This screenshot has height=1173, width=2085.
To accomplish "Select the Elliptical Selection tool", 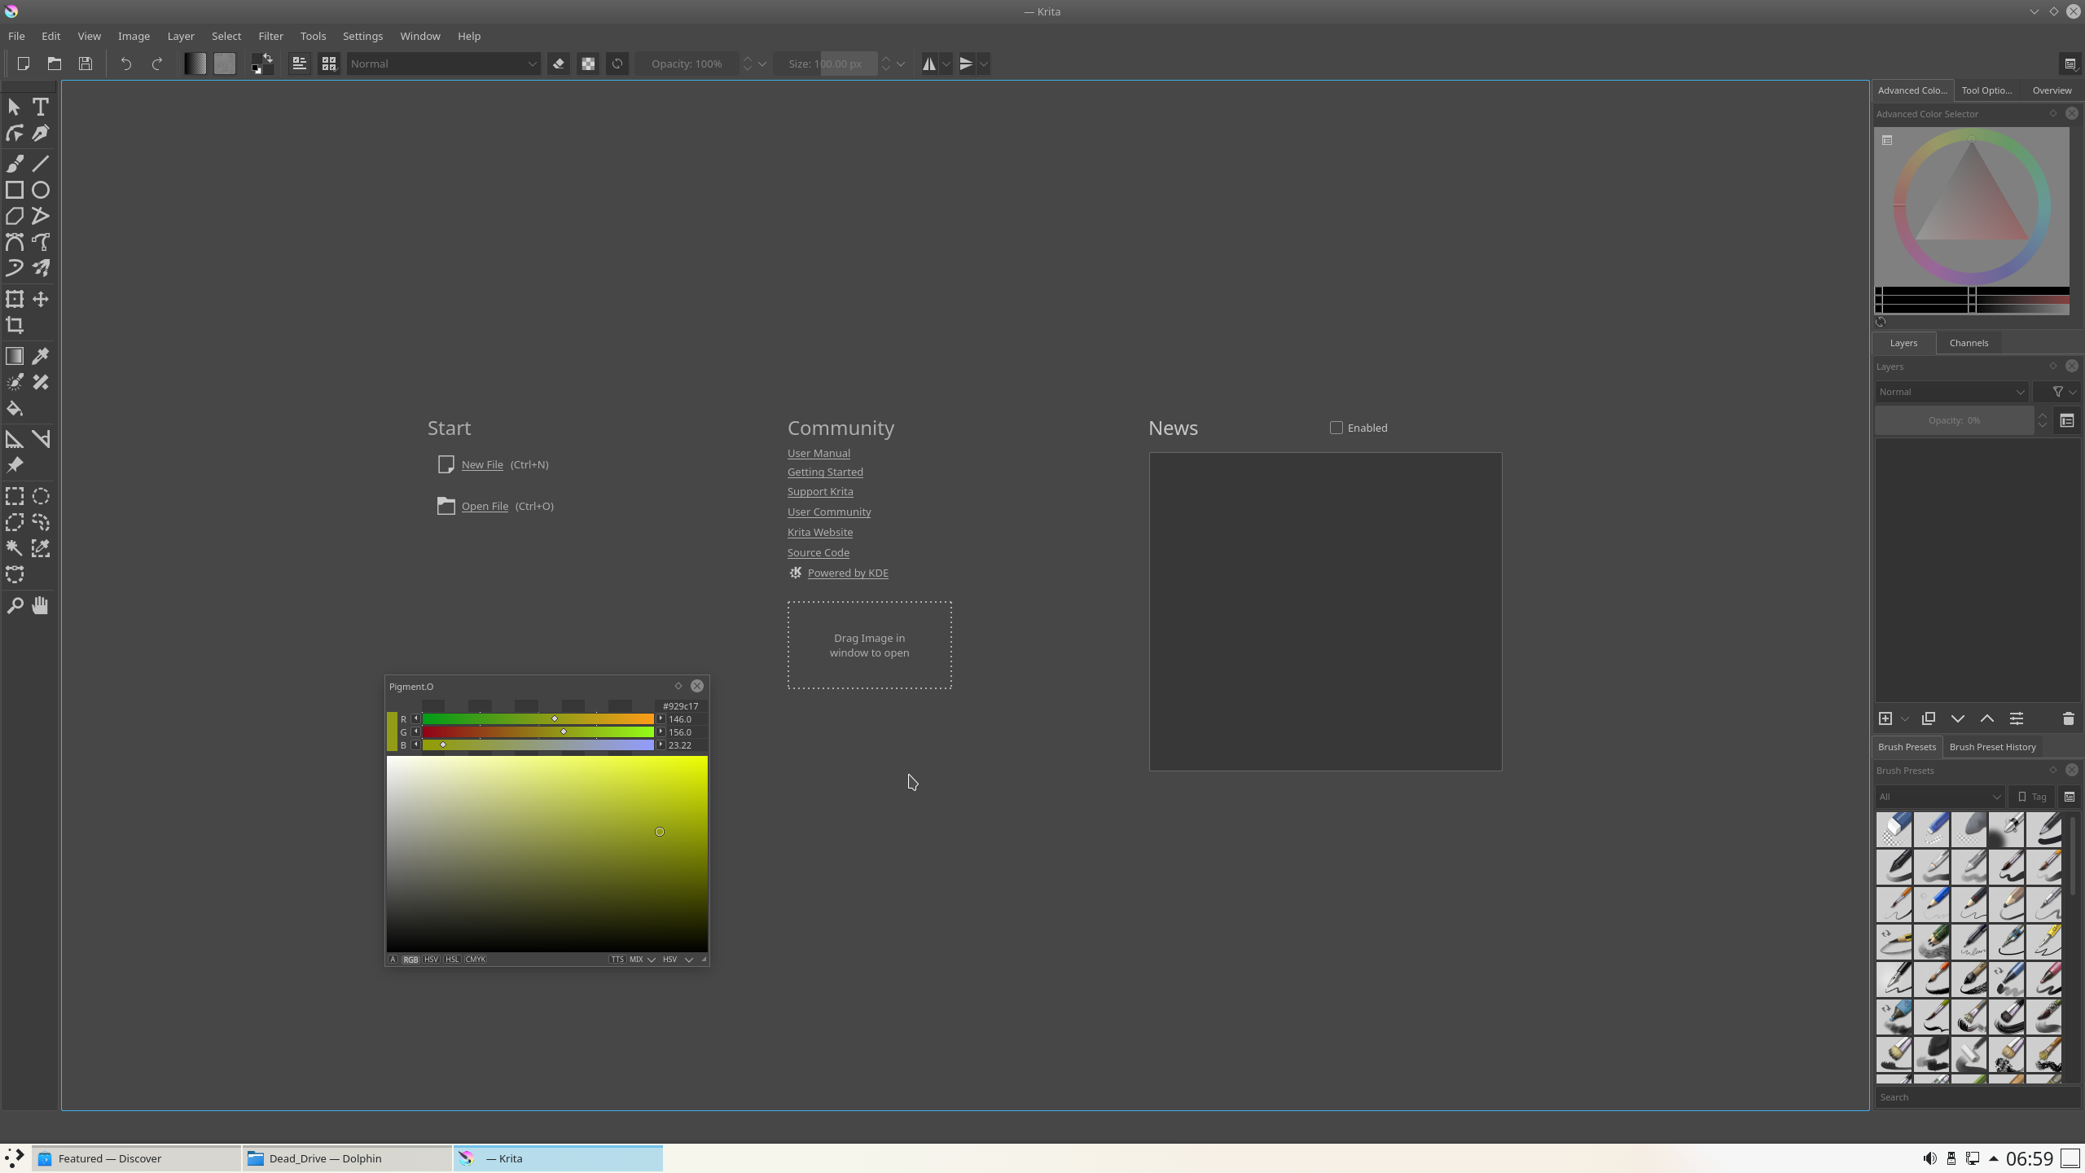I will coord(40,496).
